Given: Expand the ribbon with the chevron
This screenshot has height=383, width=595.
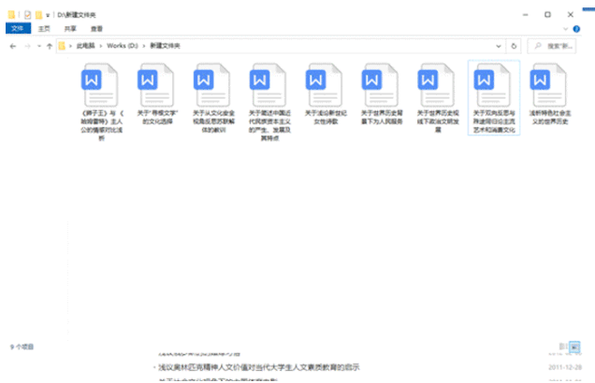Looking at the screenshot, I should click(565, 29).
